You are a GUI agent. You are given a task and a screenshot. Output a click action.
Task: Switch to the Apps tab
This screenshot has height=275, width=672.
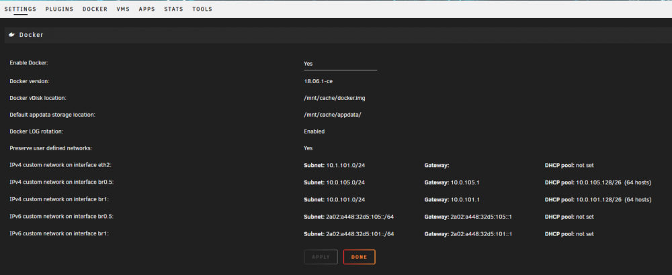tap(147, 9)
